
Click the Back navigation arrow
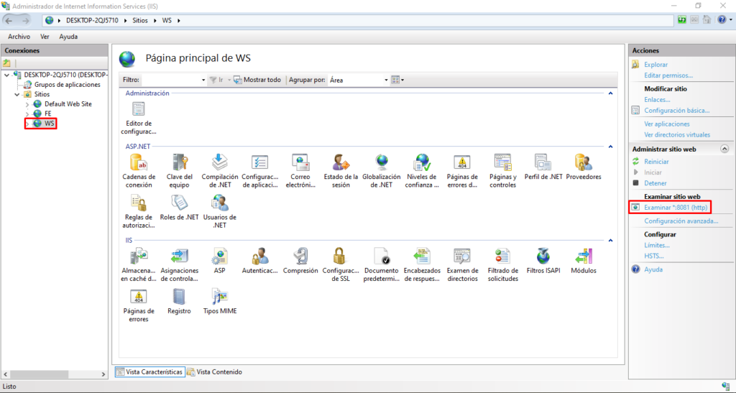9,21
